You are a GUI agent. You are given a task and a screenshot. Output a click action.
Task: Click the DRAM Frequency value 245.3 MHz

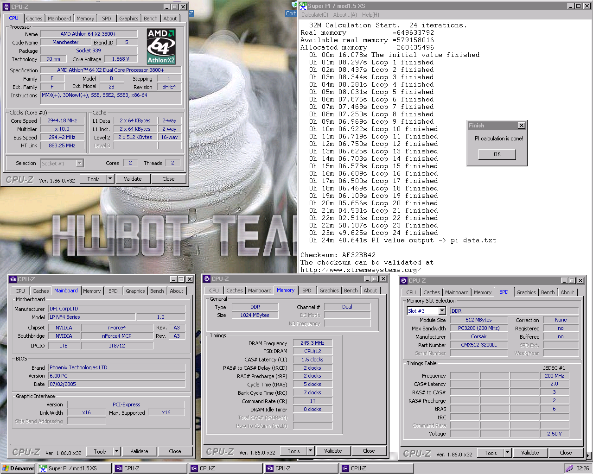tap(312, 343)
